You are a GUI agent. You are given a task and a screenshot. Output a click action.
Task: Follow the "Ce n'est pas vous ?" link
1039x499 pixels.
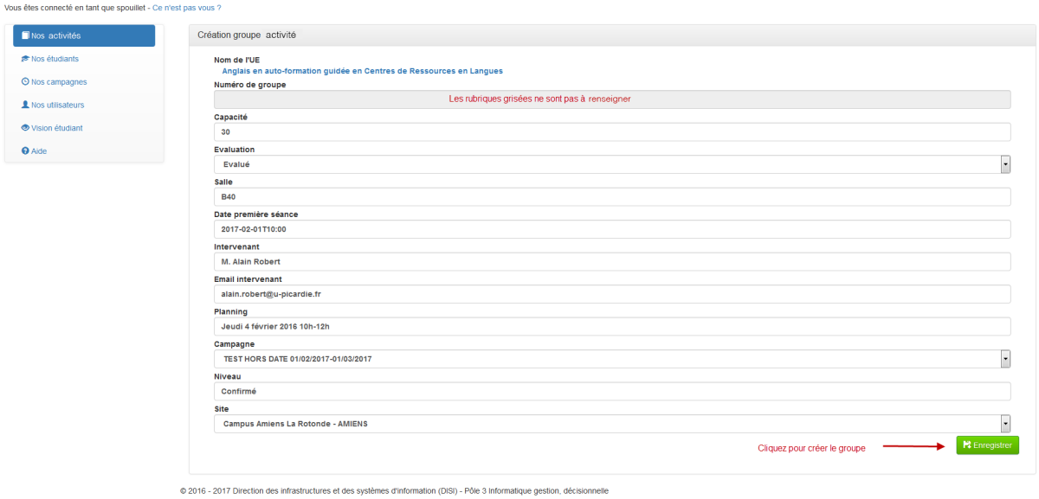(x=186, y=7)
